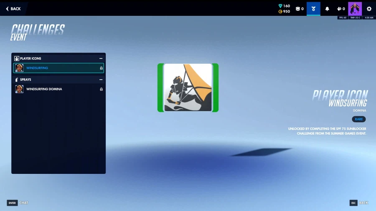
Task: Click the Player Icons header icon
Action: pos(17,58)
